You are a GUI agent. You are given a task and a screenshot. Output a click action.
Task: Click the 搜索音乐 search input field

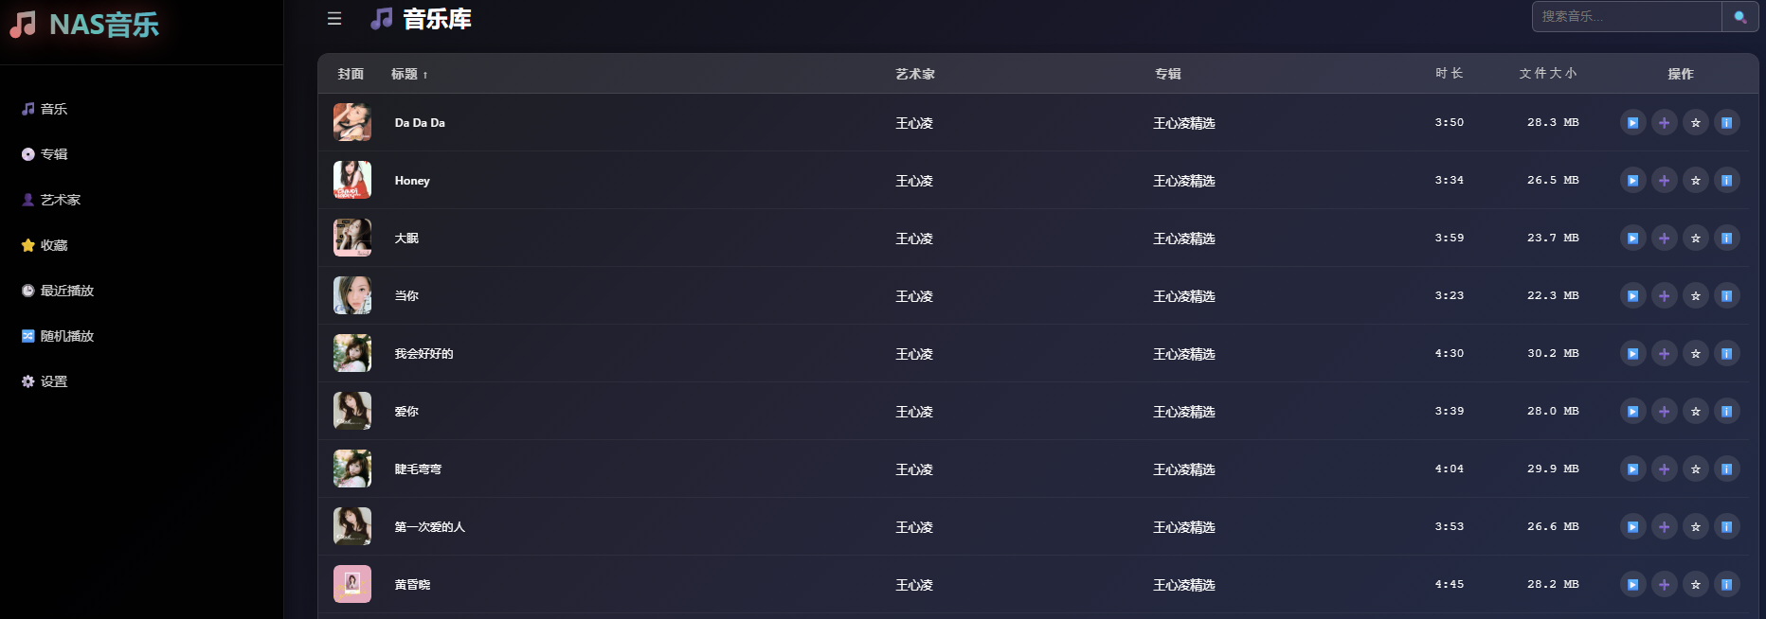click(x=1626, y=17)
